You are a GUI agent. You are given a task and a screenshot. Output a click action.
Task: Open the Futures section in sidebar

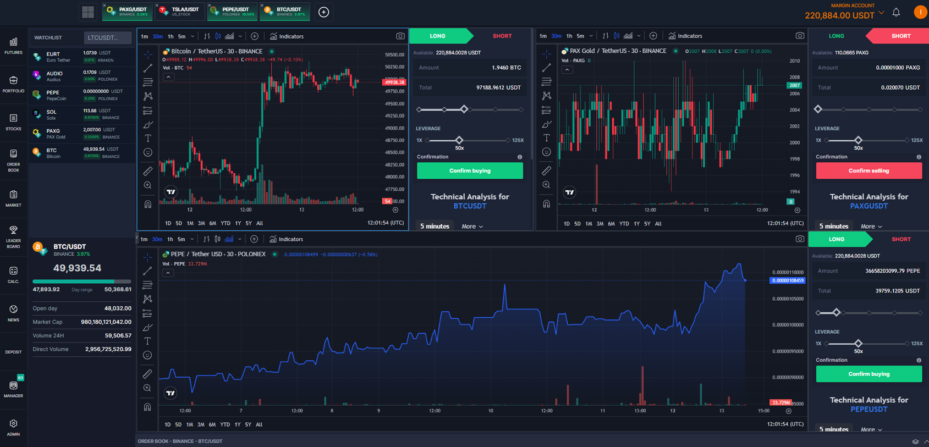coord(13,46)
